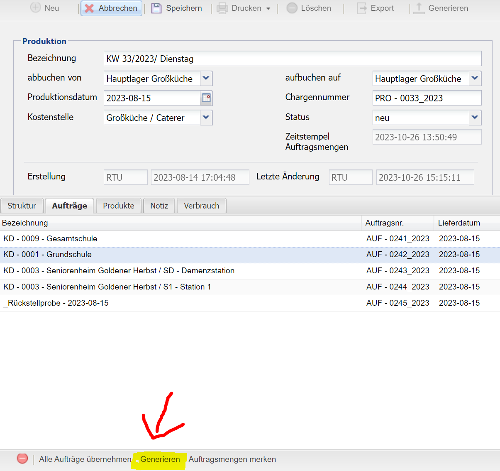Switch to the Verbrauch tab
Viewport: 500px width, 471px height.
[x=201, y=206]
